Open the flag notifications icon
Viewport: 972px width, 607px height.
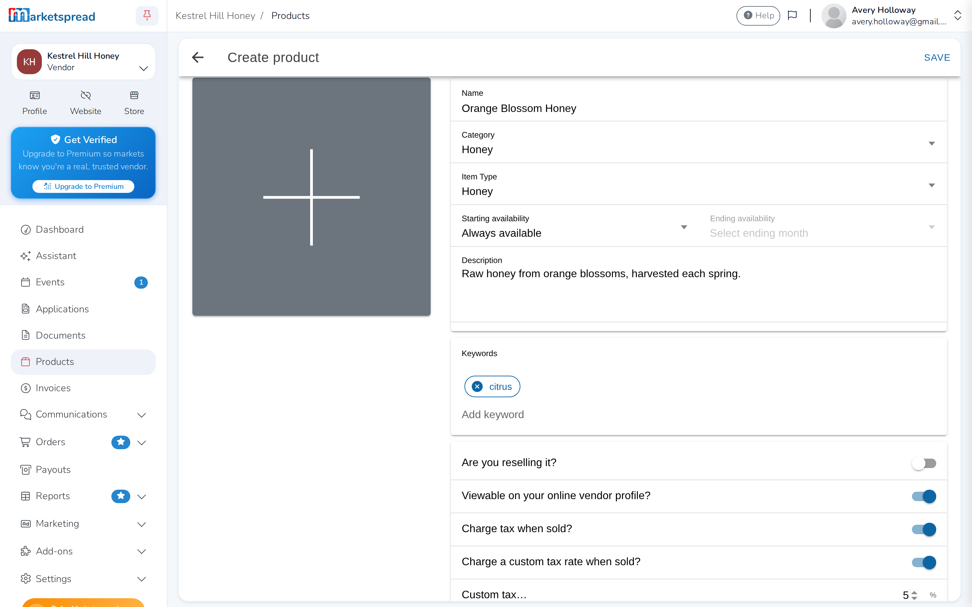click(792, 16)
